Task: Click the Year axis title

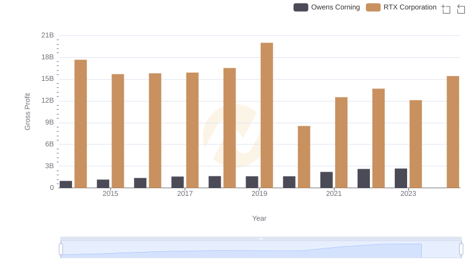Action: (259, 218)
